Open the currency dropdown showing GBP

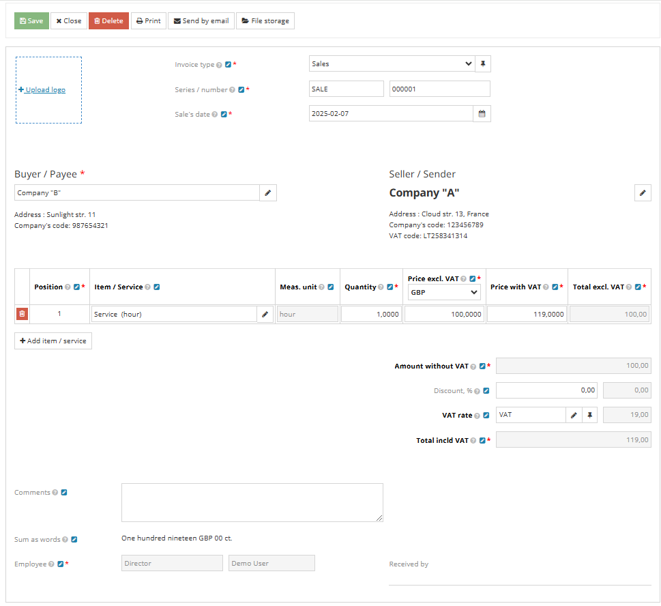point(443,291)
